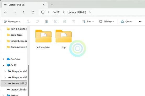145x96 pixels.
Task: Click the Cut scissors icon
Action: point(28,22)
